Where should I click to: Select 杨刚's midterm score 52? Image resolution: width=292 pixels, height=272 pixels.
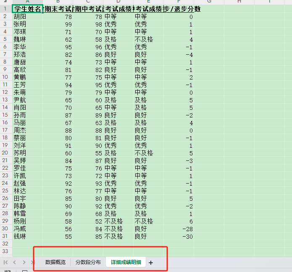tap(88, 221)
